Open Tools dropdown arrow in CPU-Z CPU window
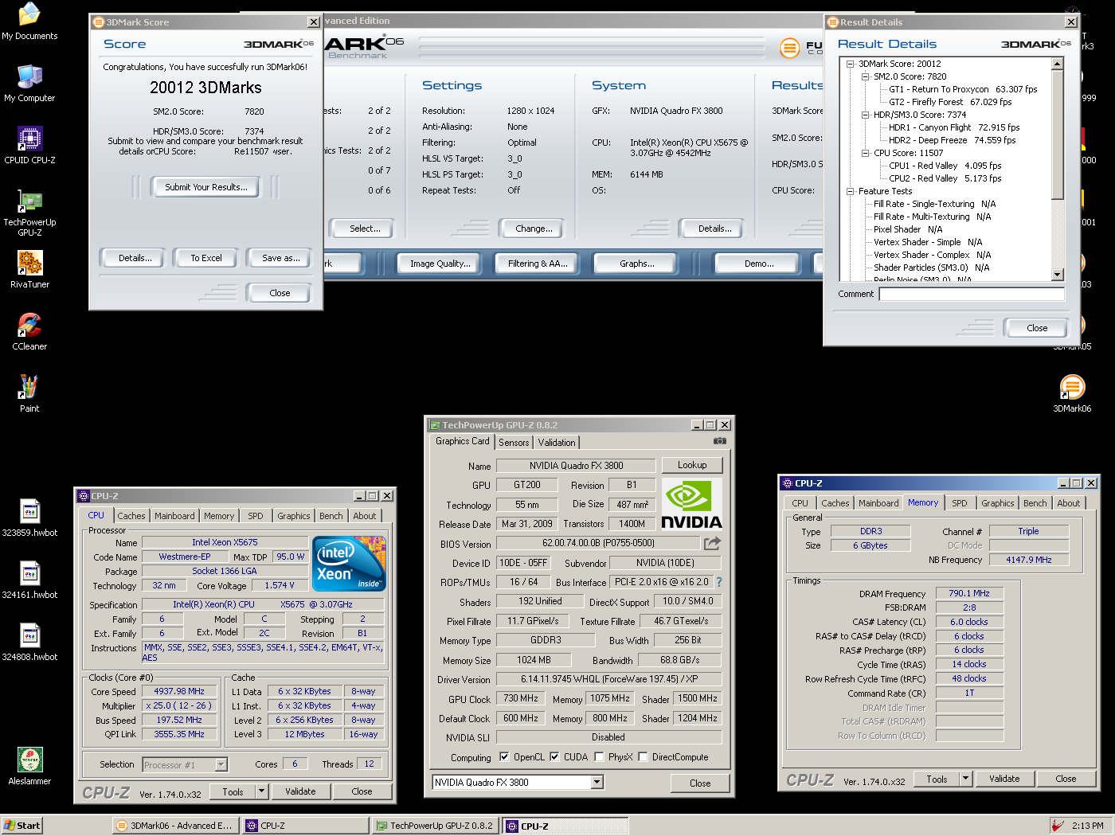The height and width of the screenshot is (836, 1115). (261, 791)
